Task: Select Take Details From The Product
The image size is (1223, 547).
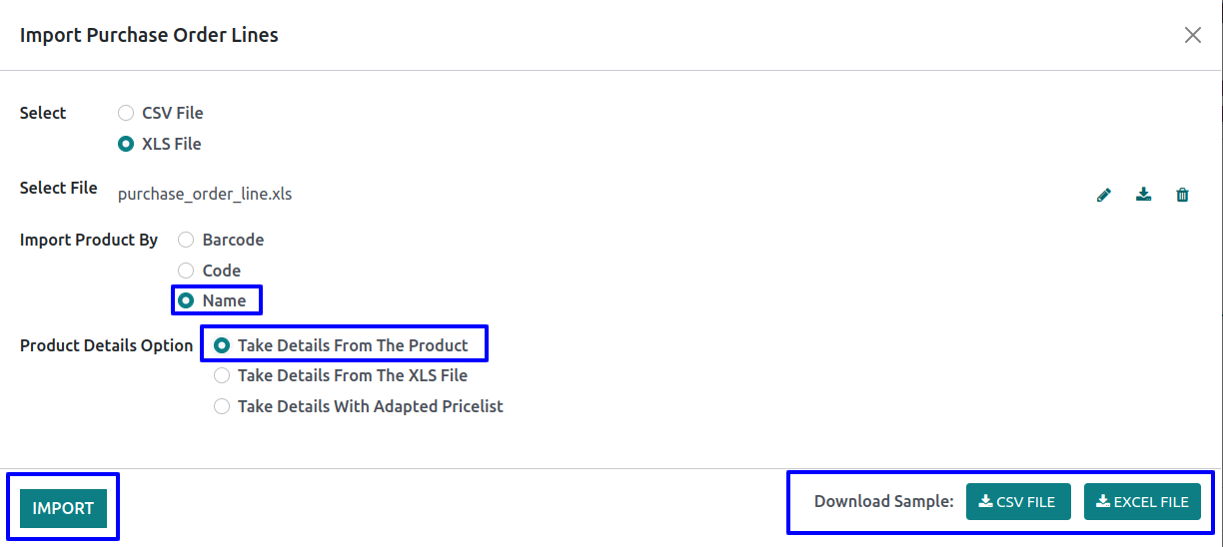Action: pos(222,345)
